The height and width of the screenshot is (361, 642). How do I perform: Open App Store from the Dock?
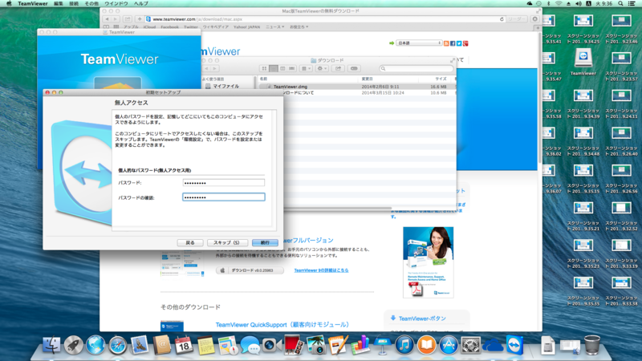[449, 345]
